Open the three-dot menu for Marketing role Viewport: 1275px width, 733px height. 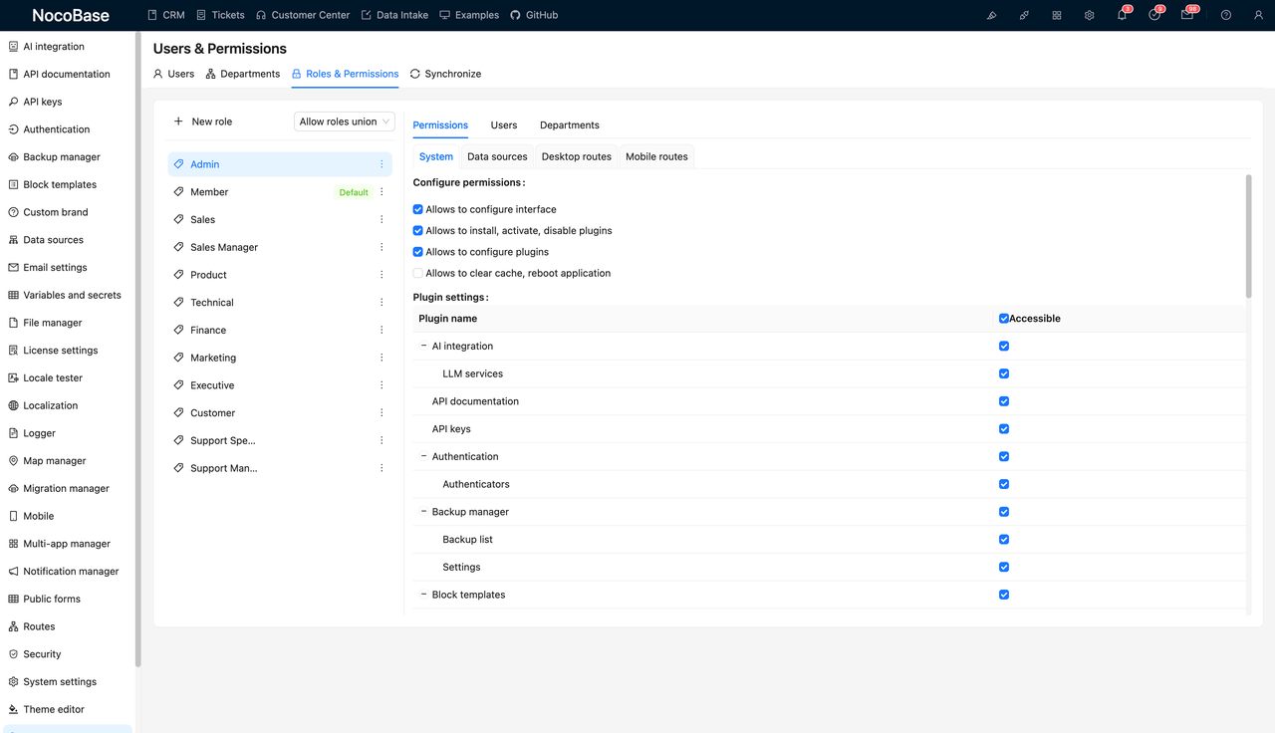[382, 358]
